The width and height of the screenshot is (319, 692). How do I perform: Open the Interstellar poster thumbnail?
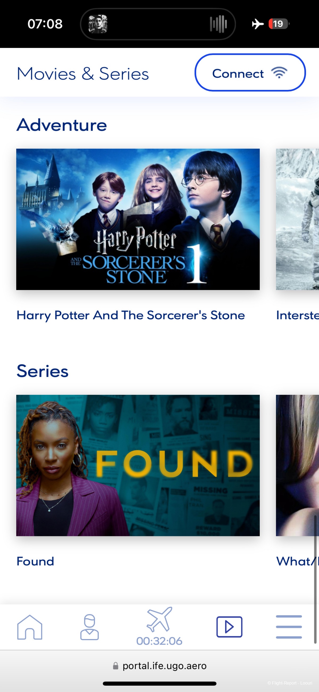[297, 219]
